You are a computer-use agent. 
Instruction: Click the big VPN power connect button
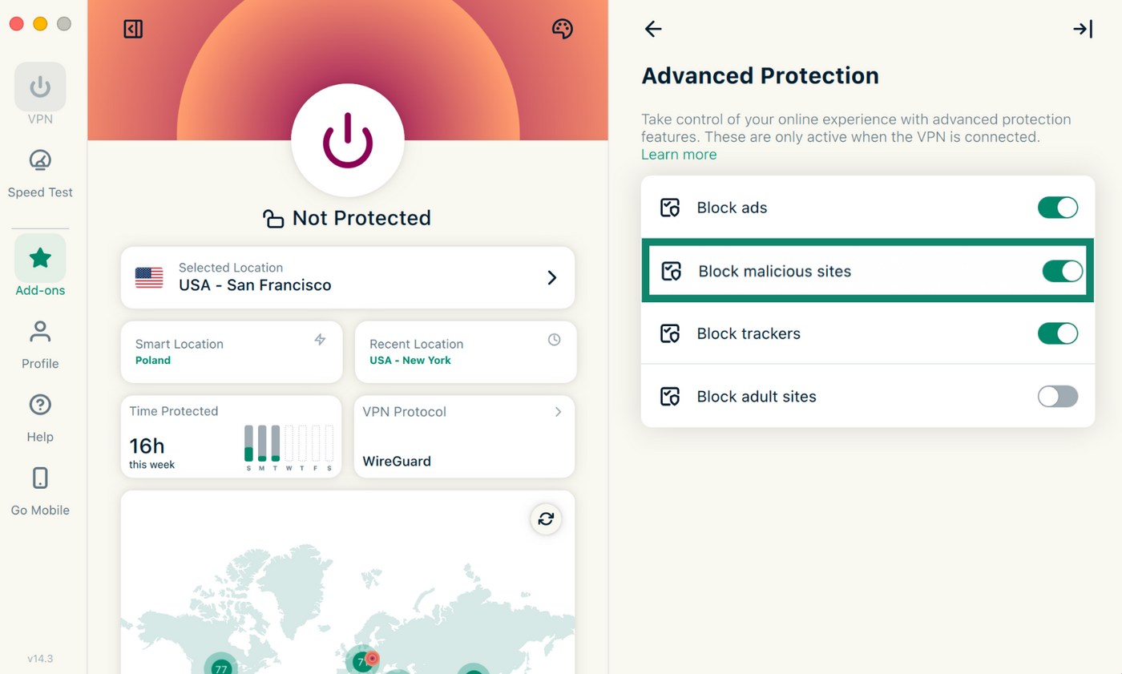(348, 139)
